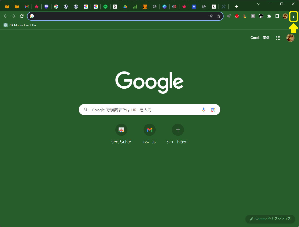The width and height of the screenshot is (299, 227).
Task: Open the Google Drive pinned tab
Action: [125, 7]
